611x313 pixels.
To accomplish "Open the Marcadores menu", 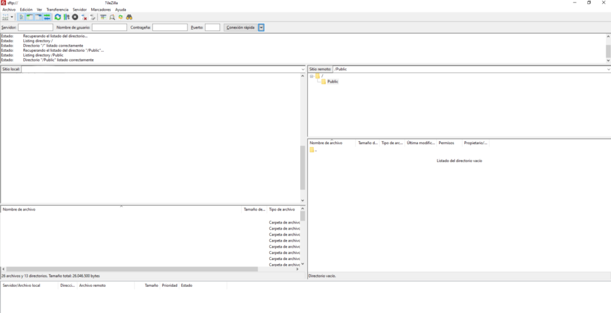I will (x=101, y=10).
